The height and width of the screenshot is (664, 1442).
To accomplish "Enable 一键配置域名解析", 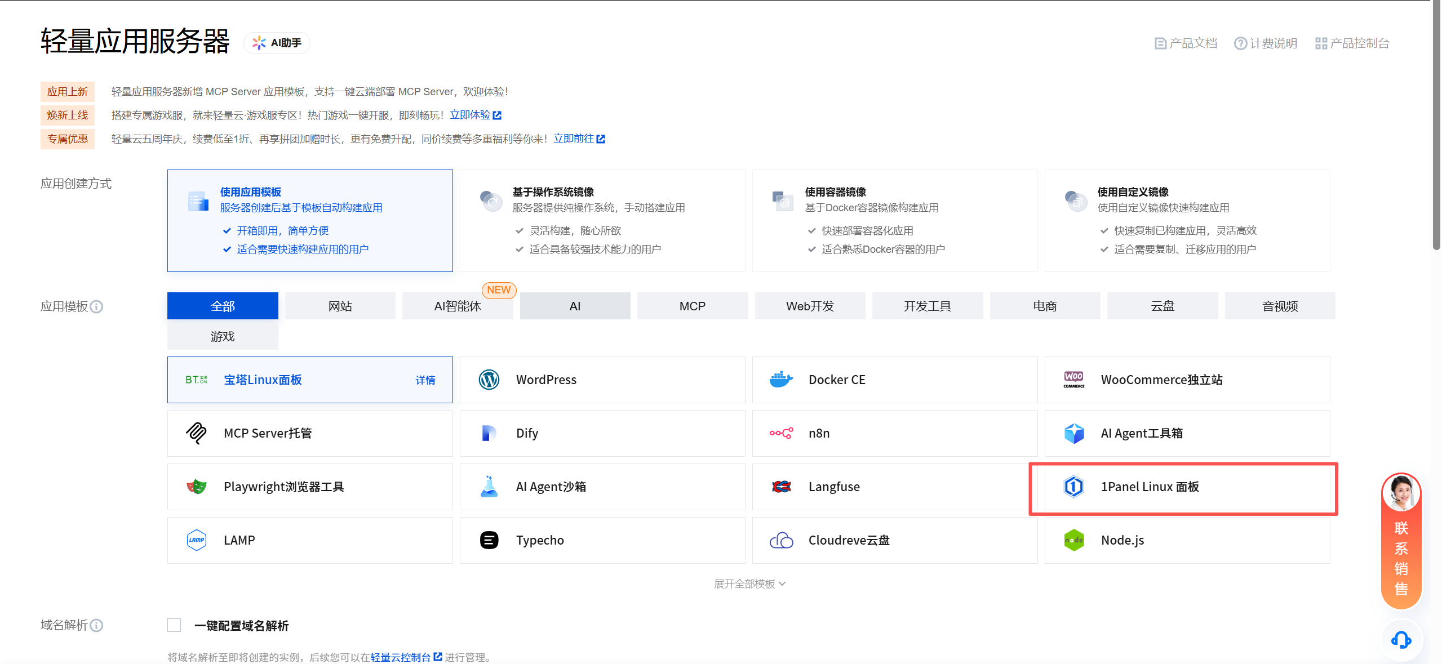I will point(174,625).
